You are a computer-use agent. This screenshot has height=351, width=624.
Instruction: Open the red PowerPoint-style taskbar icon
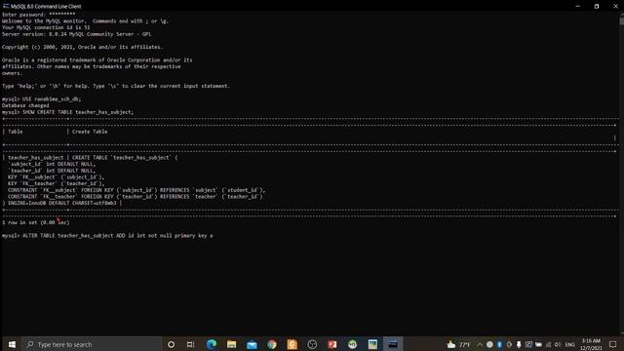(x=332, y=344)
